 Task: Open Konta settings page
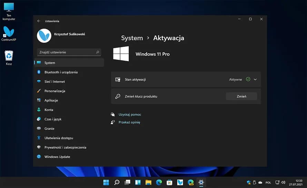click(49, 110)
